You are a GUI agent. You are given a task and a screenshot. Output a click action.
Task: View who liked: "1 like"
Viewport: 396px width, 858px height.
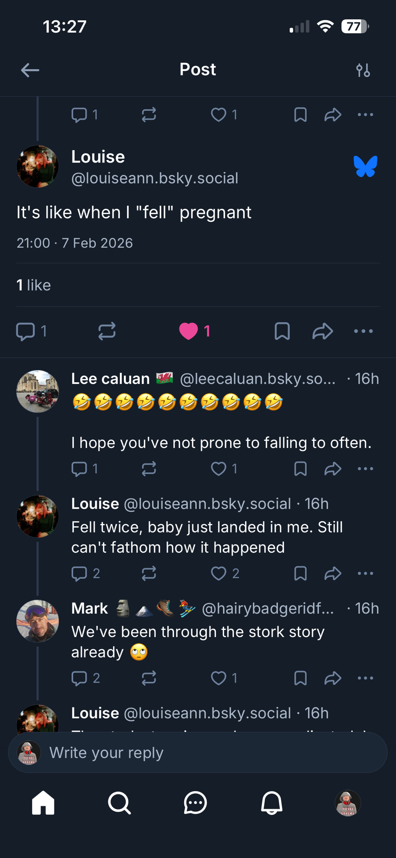tap(33, 285)
